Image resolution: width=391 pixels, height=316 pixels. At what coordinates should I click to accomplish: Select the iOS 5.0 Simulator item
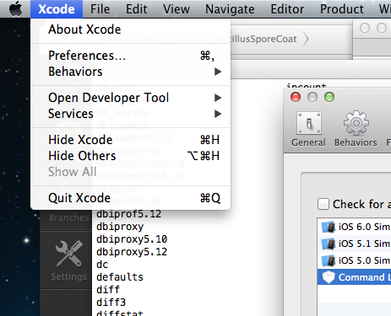point(355,260)
